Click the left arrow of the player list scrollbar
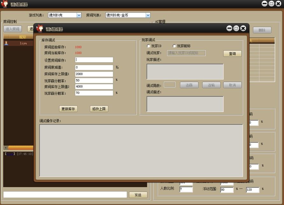Image resolution: width=284 pixels, height=205 pixels. click(5, 148)
